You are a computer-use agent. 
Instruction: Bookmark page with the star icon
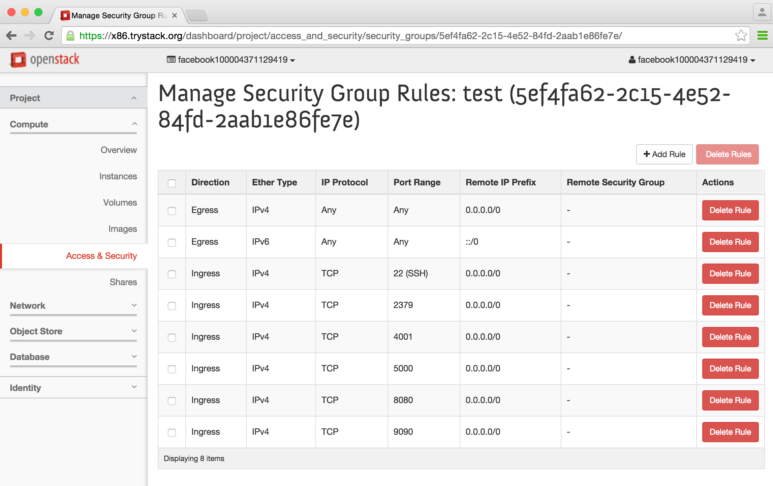741,35
